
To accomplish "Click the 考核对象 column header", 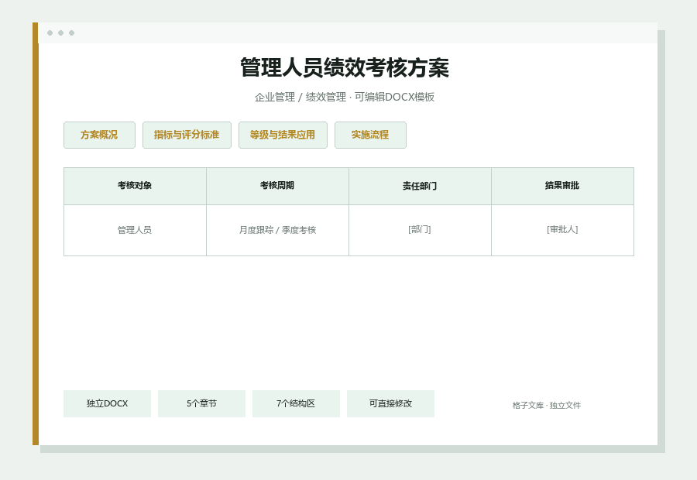I will tap(135, 186).
